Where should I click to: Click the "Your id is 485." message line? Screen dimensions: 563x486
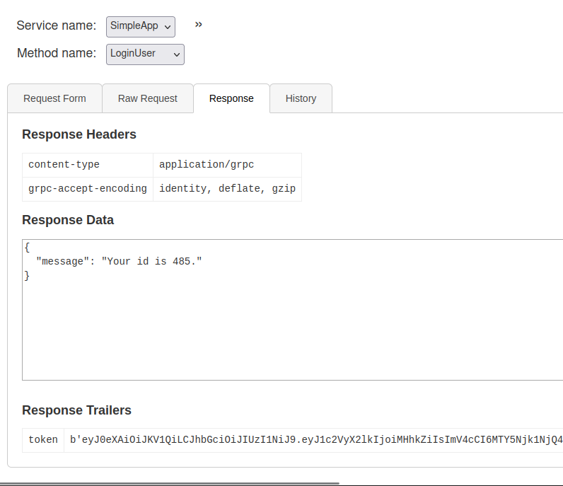pyautogui.click(x=119, y=261)
